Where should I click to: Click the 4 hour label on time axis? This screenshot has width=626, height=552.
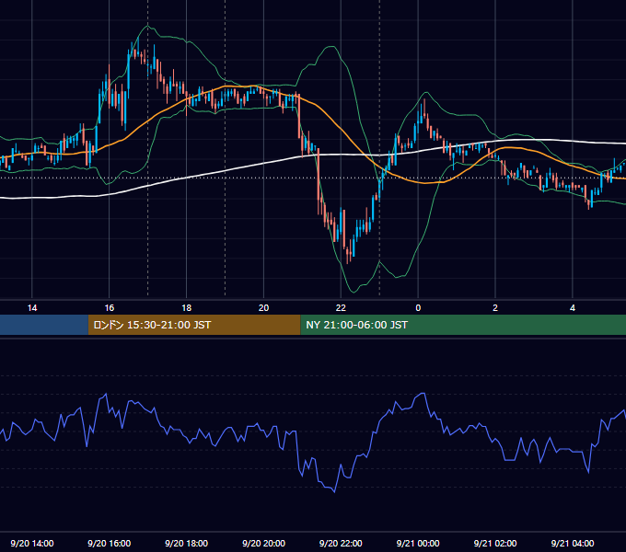pyautogui.click(x=573, y=308)
